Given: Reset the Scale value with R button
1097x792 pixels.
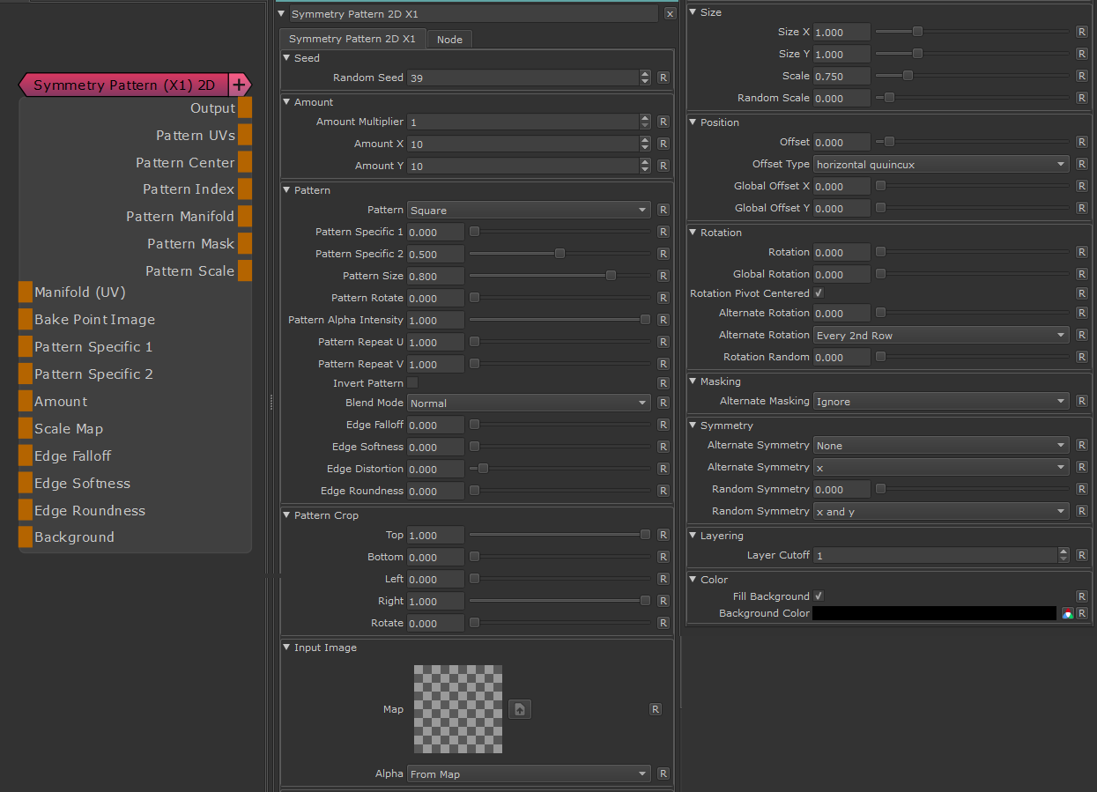Looking at the screenshot, I should tap(1081, 76).
